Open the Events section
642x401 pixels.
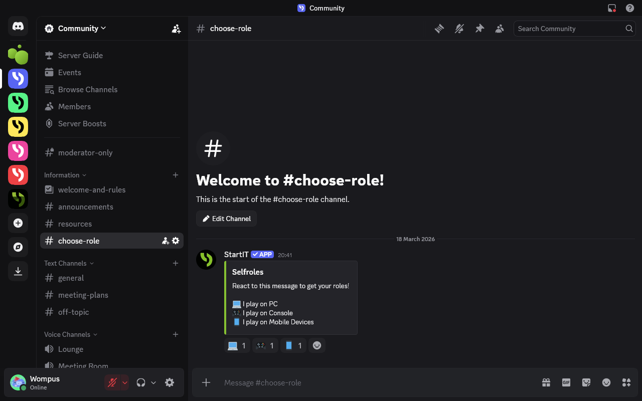click(69, 72)
